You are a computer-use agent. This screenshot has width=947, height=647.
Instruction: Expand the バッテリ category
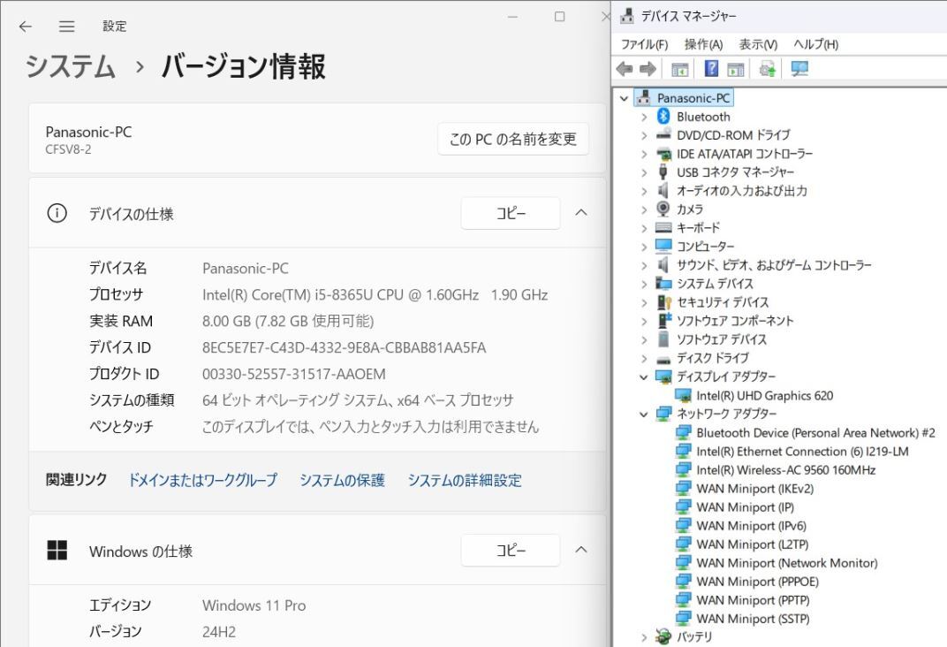pyautogui.click(x=644, y=636)
